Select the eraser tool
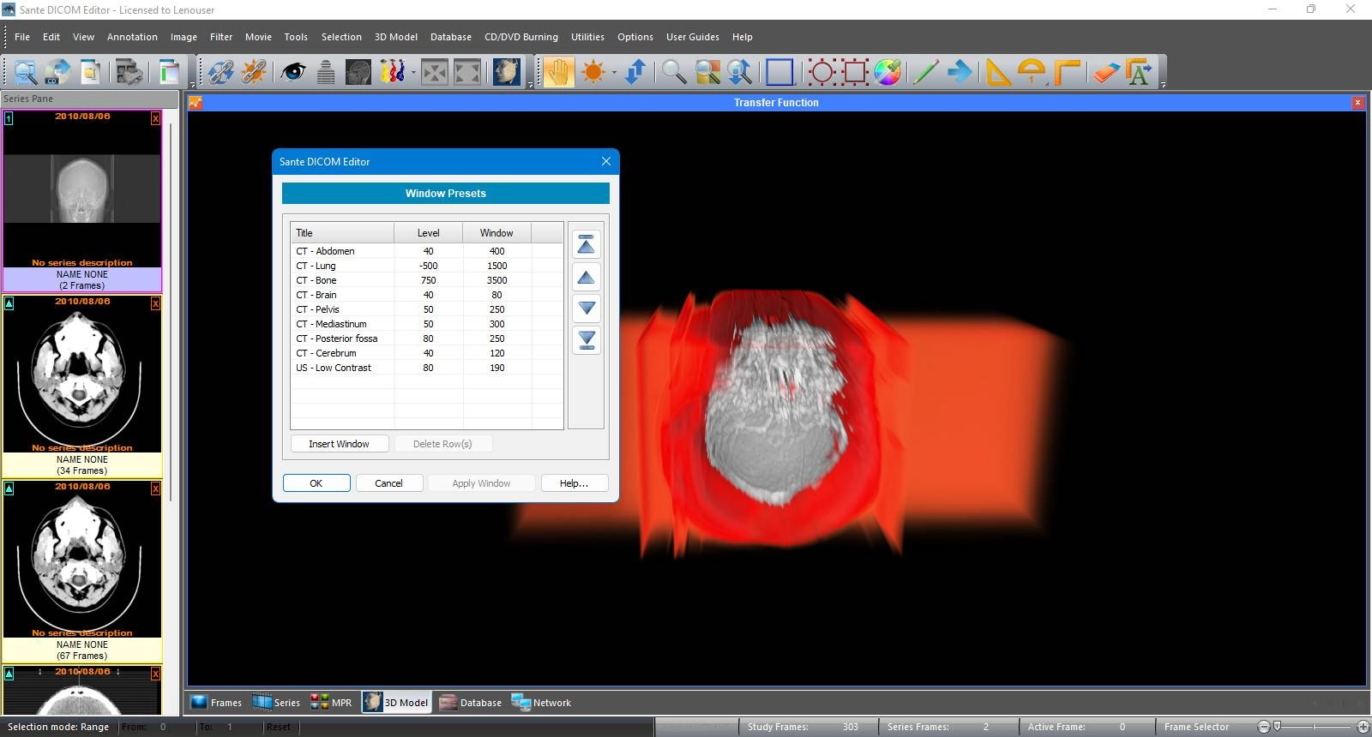 pos(1106,72)
